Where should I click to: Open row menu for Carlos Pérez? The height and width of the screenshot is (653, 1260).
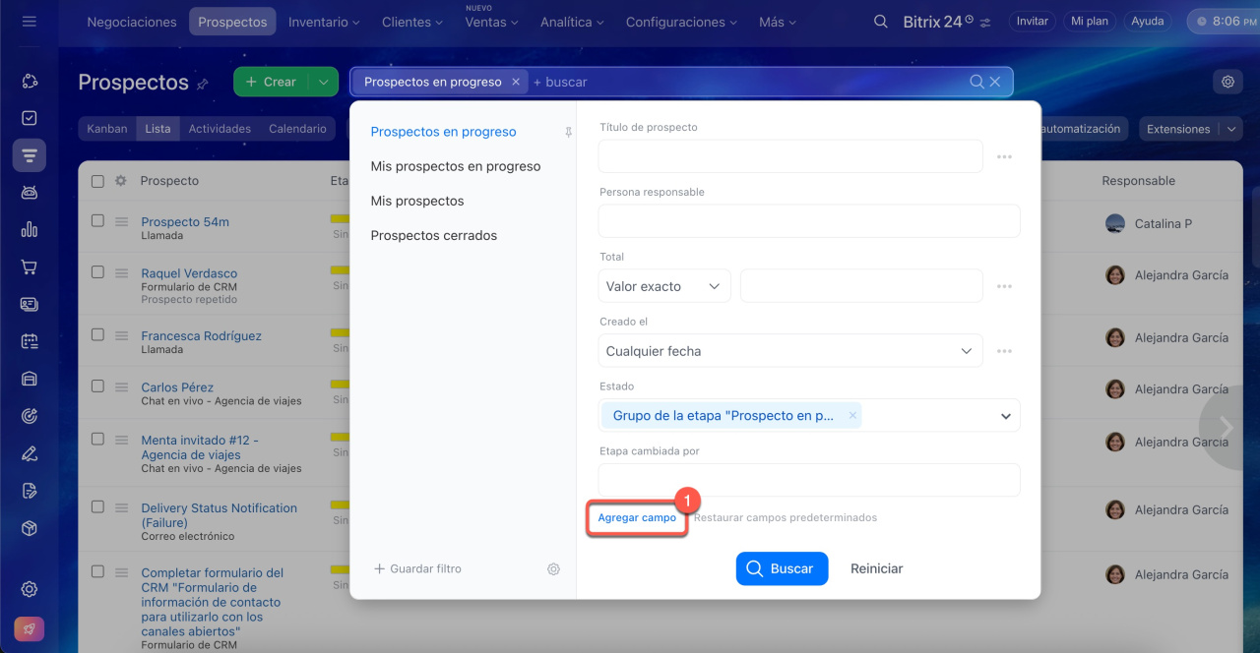point(121,387)
